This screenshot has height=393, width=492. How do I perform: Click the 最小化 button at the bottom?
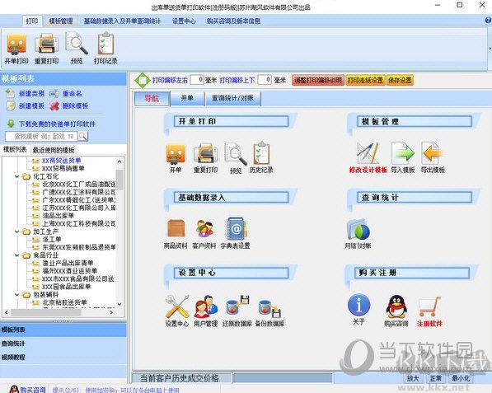tap(461, 378)
